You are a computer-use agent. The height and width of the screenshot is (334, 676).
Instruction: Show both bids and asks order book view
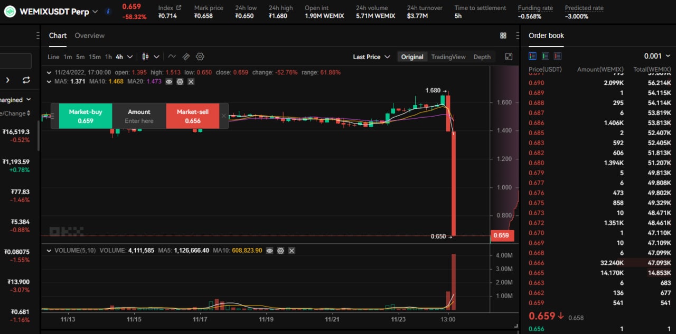pos(532,56)
